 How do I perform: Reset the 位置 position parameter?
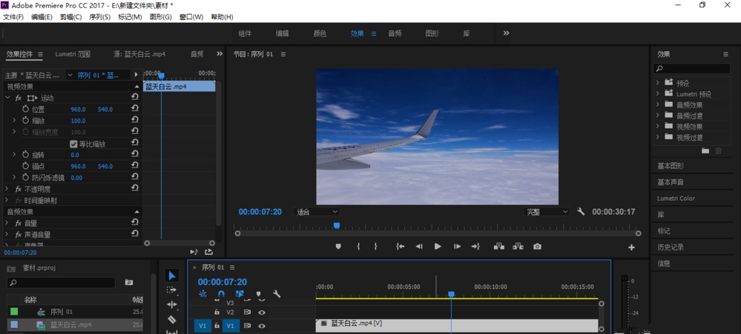coord(135,109)
